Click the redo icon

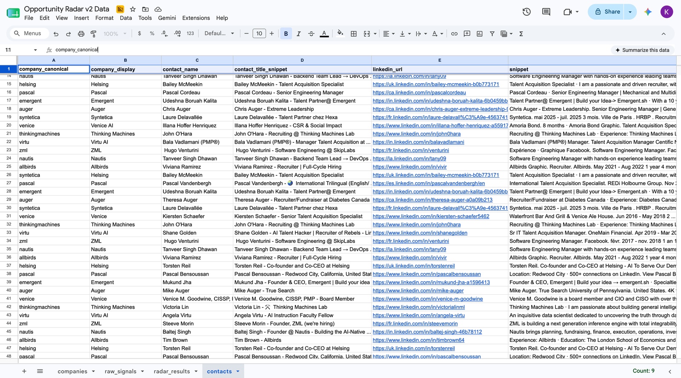(x=69, y=34)
